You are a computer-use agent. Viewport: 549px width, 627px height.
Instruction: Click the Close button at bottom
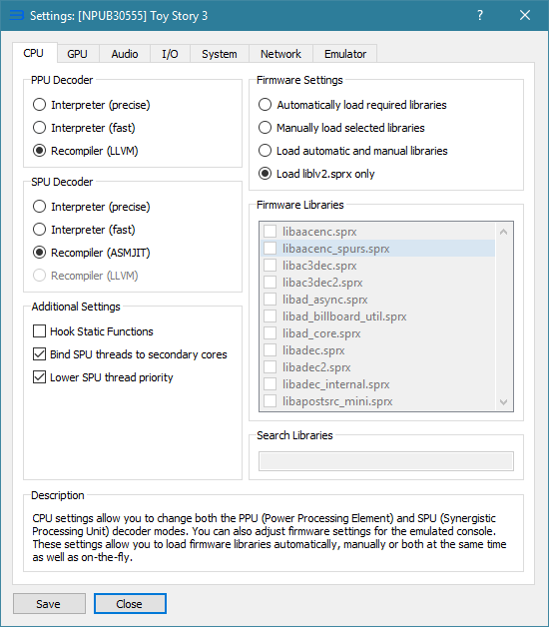(x=130, y=603)
